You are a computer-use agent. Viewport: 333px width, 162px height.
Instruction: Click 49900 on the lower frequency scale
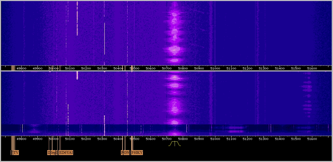[x=37, y=139]
